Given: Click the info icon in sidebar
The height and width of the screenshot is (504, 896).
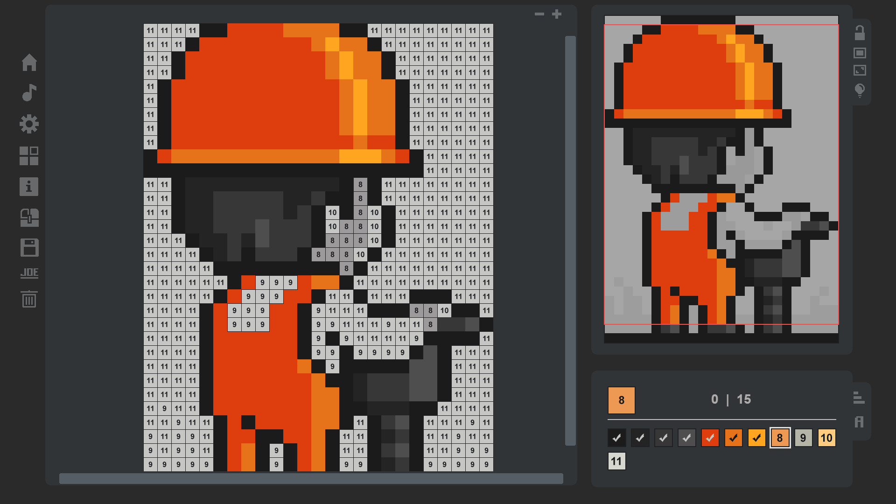Looking at the screenshot, I should pos(29,187).
